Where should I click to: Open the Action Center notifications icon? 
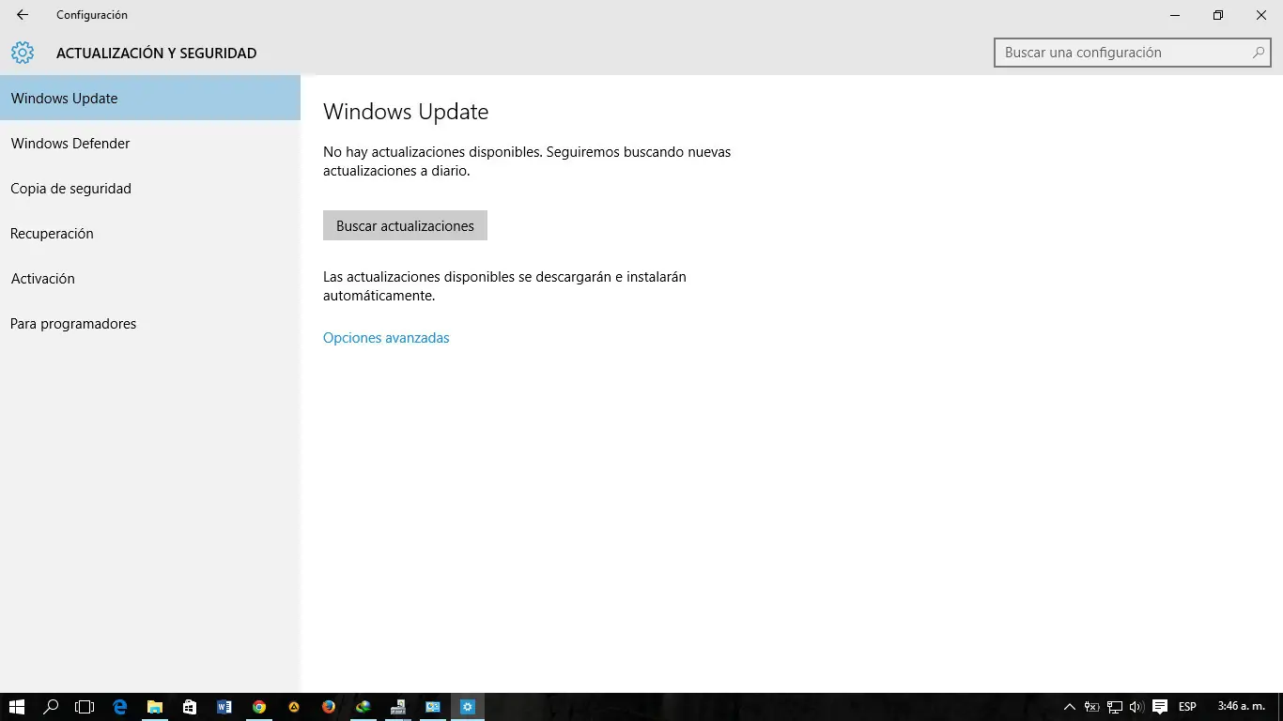(1160, 707)
